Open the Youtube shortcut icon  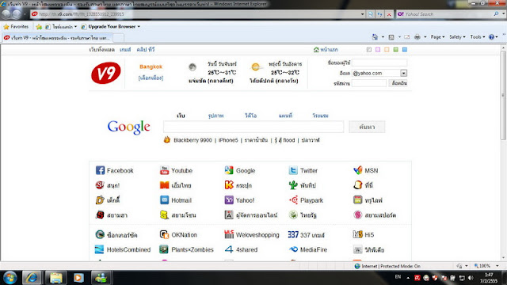[164, 170]
